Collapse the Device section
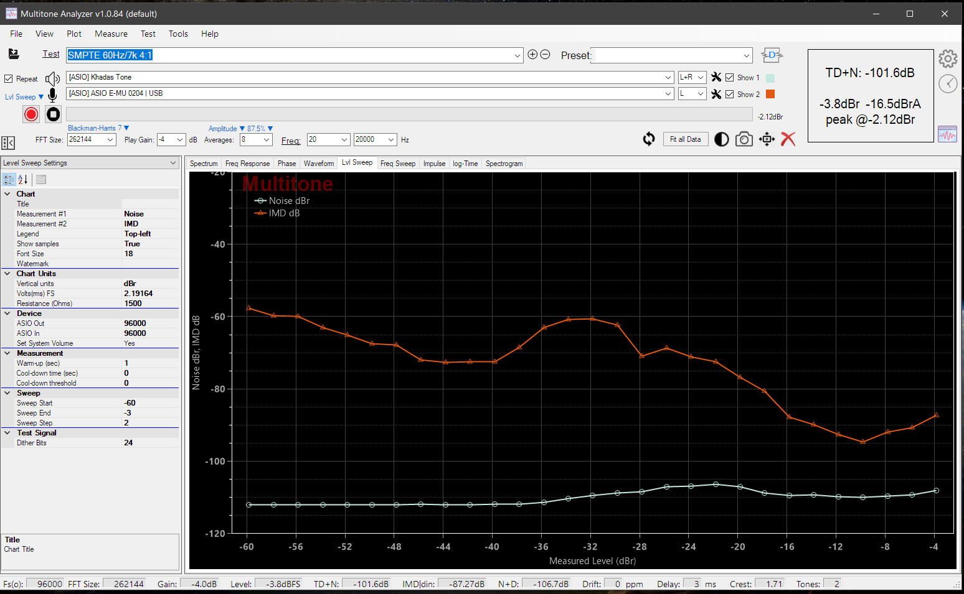This screenshot has width=964, height=594. point(7,313)
